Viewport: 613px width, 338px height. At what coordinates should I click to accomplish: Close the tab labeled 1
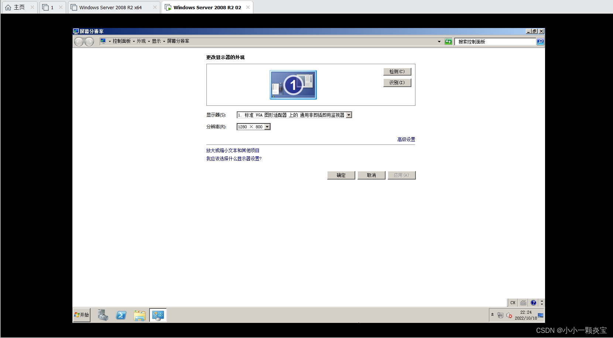click(61, 7)
